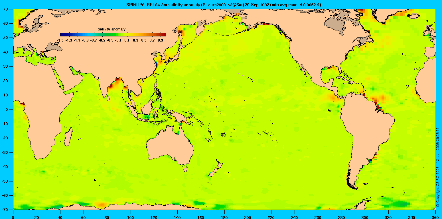Click the colorbar tick label '-1.1'
Viewport: 442px width, 219px height.
point(77,41)
